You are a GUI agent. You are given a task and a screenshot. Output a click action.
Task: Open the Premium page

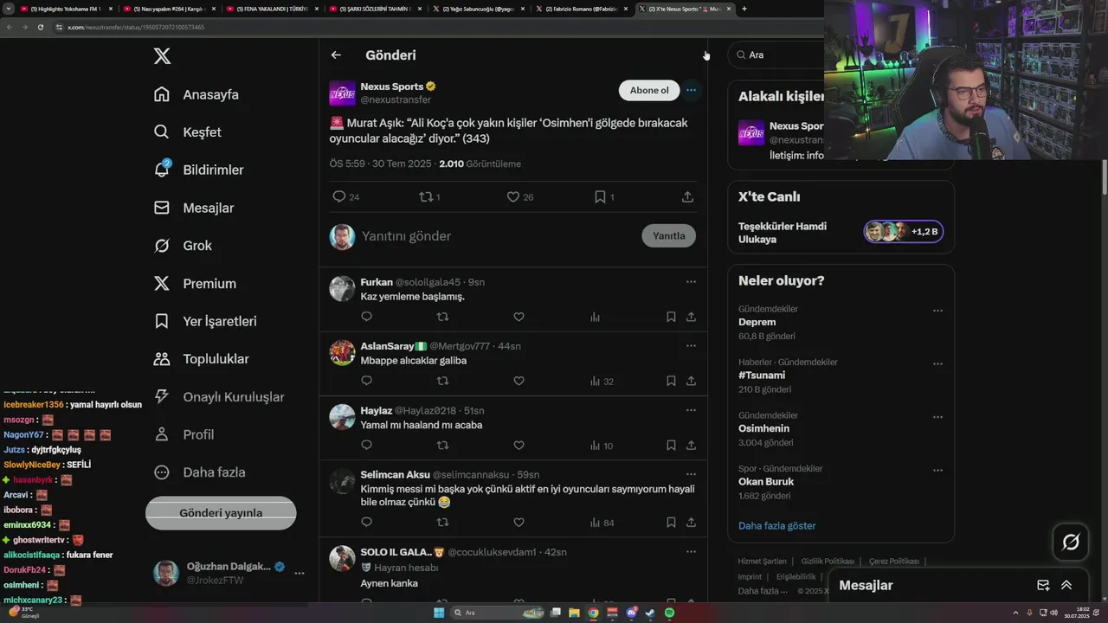194,283
